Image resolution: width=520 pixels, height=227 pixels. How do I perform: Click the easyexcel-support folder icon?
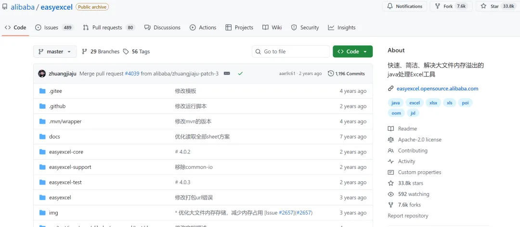coord(42,167)
